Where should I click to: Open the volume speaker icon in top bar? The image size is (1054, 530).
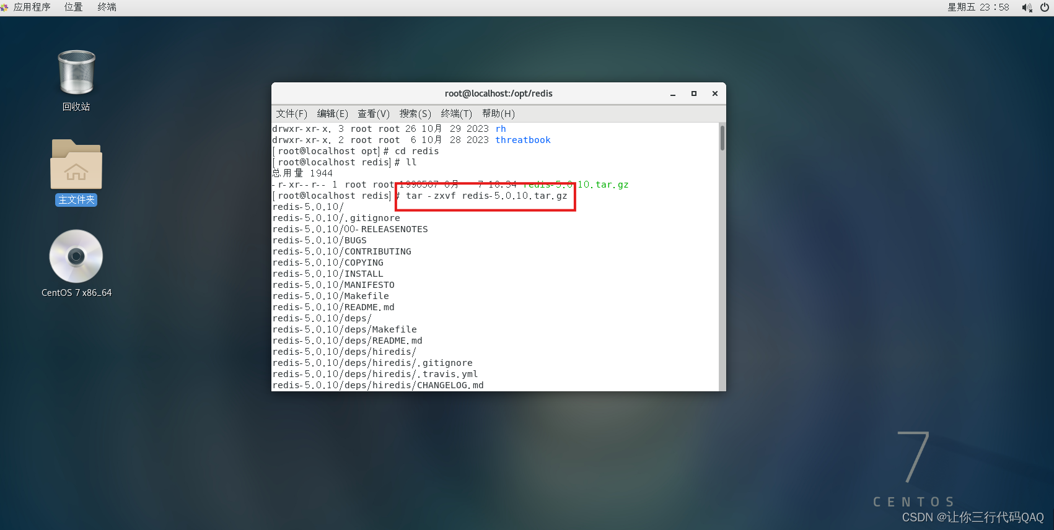click(x=1027, y=7)
